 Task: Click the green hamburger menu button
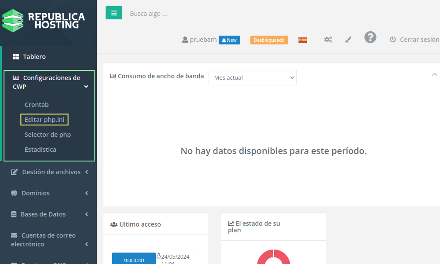(x=114, y=13)
